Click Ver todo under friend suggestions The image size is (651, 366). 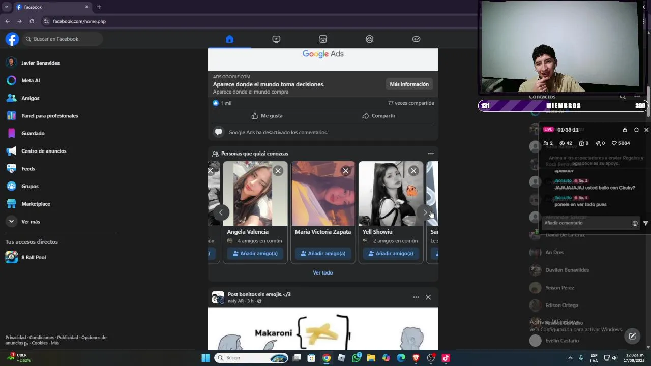tap(323, 273)
